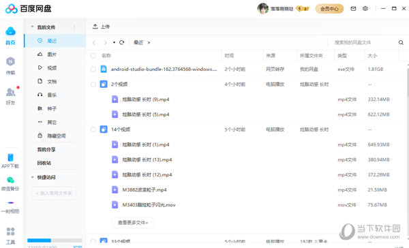Open the 一刻相册 album icon
The image size is (409, 248).
tap(10, 202)
